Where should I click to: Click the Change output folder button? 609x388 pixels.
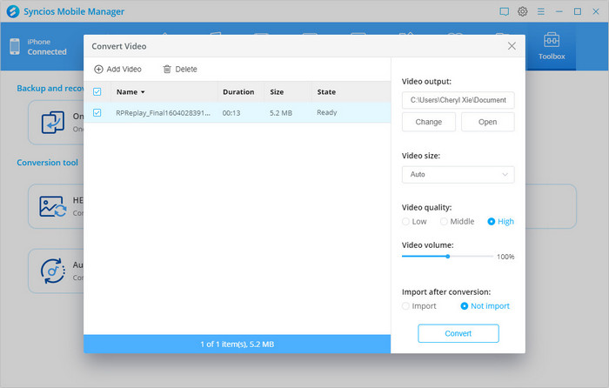428,122
